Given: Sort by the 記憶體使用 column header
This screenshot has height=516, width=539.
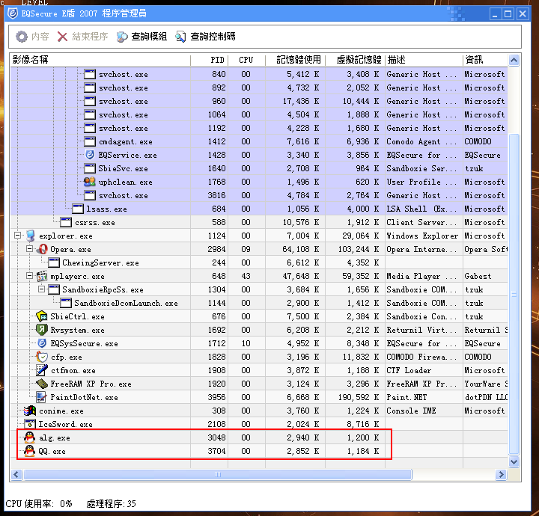Looking at the screenshot, I should pyautogui.click(x=295, y=60).
